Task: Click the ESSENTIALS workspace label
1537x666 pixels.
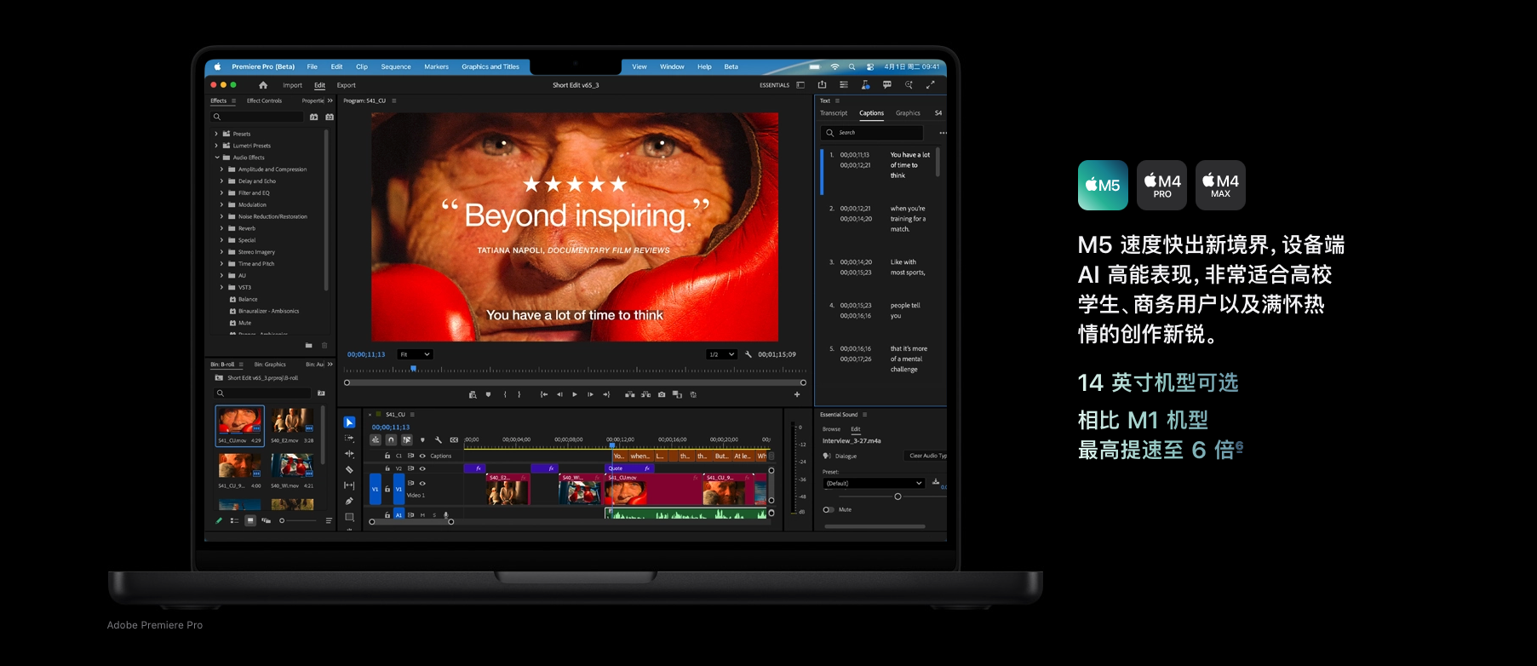Action: click(774, 85)
